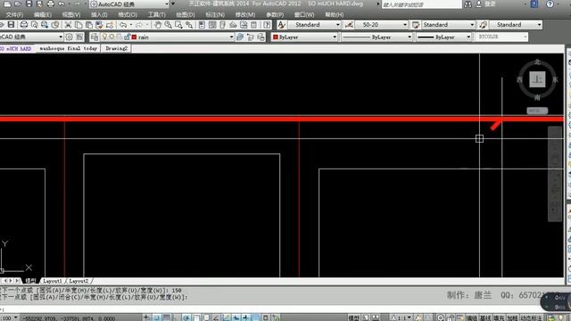This screenshot has height=321, width=571.
Task: Click the keyword search input field
Action: pyautogui.click(x=421, y=4)
